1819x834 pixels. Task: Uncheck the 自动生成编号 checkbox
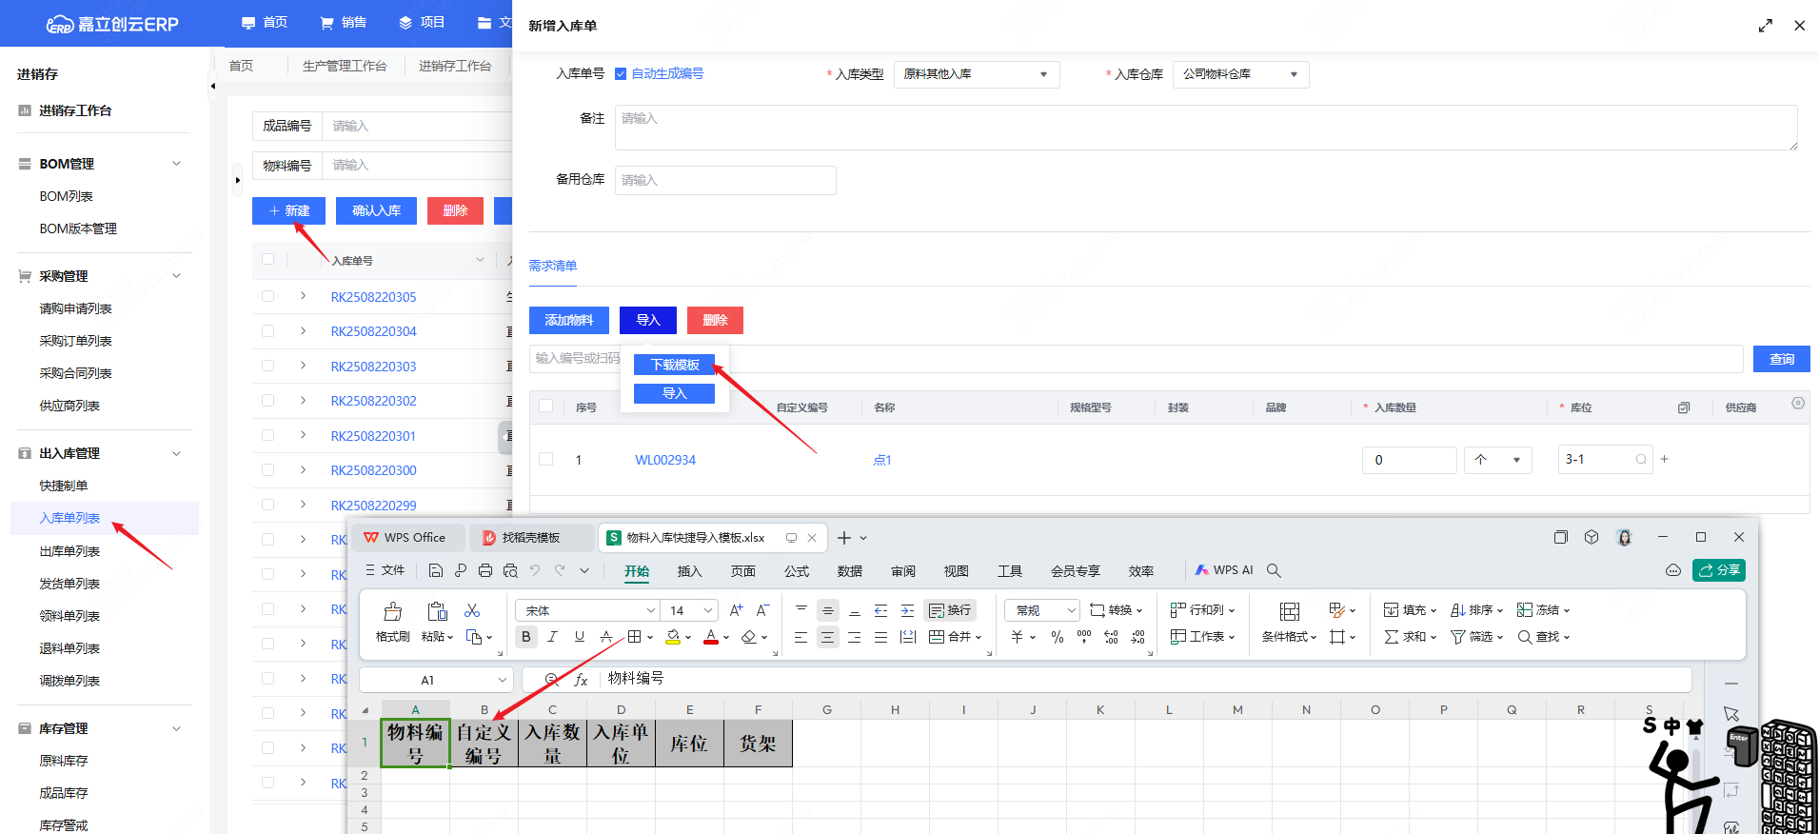coord(621,74)
